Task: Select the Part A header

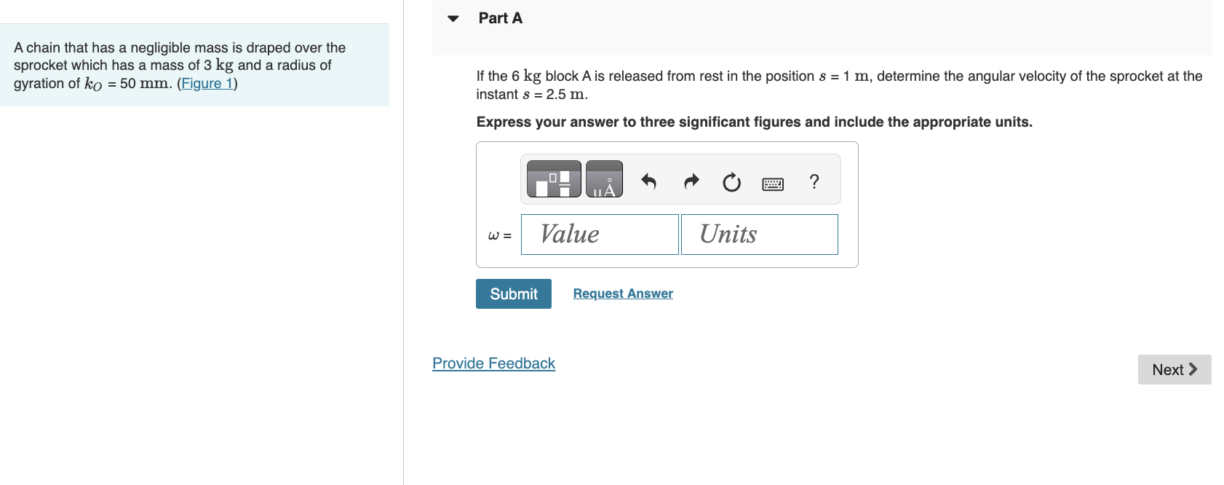Action: coord(500,17)
